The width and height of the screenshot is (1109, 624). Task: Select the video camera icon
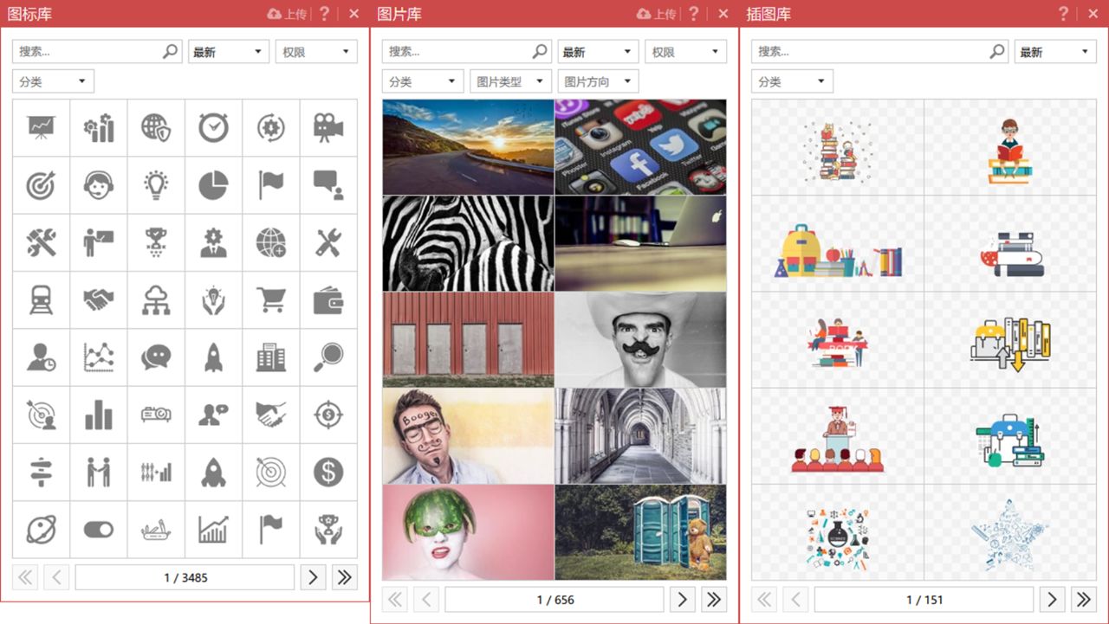(328, 128)
